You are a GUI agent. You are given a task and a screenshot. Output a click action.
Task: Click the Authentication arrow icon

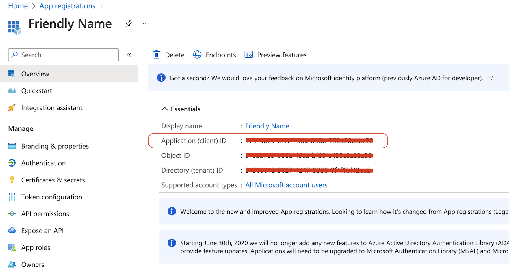[x=12, y=163]
